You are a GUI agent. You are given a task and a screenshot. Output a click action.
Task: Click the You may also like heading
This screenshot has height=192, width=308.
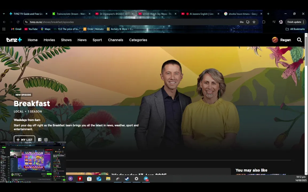[251, 170]
